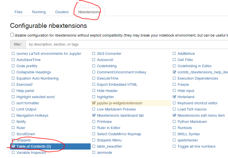Enable the Codefolding extension
The image size is (228, 158).
point(94,66)
